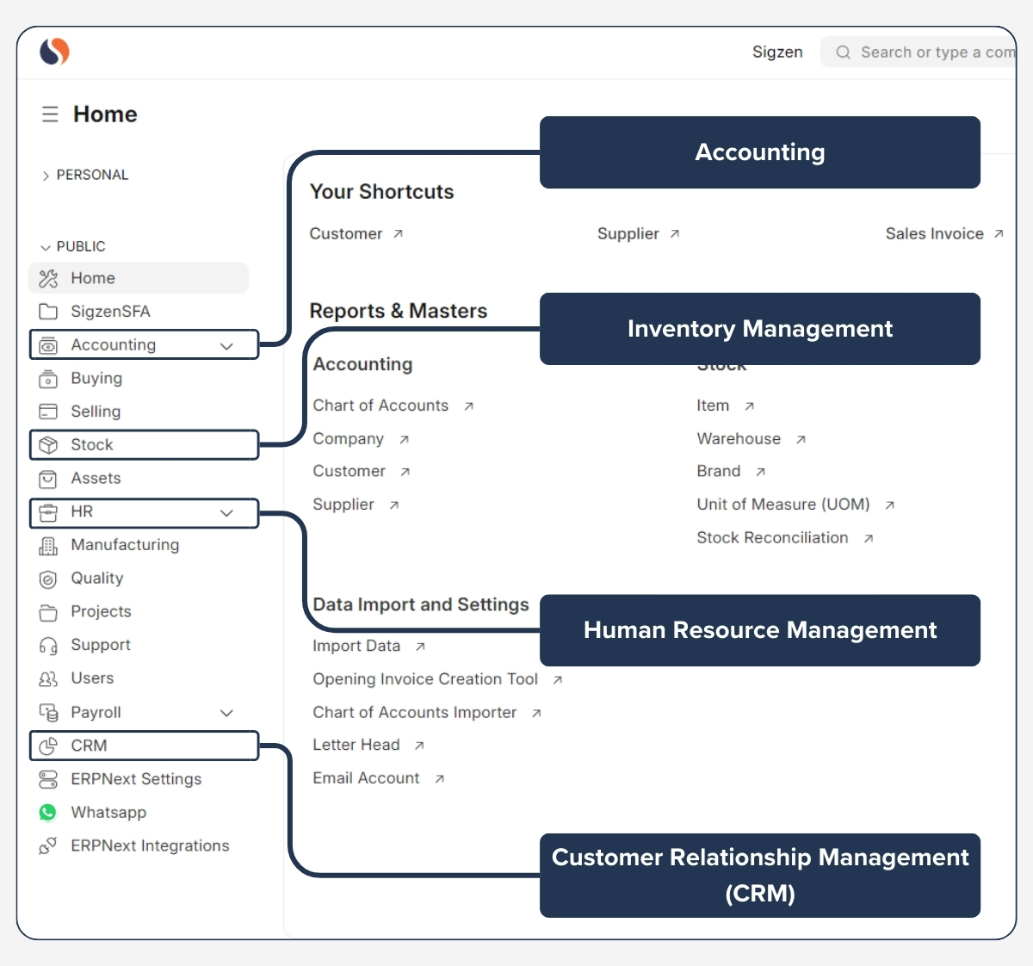Image resolution: width=1033 pixels, height=966 pixels.
Task: Click the Sigzen logo in top-left corner
Action: pos(53,52)
